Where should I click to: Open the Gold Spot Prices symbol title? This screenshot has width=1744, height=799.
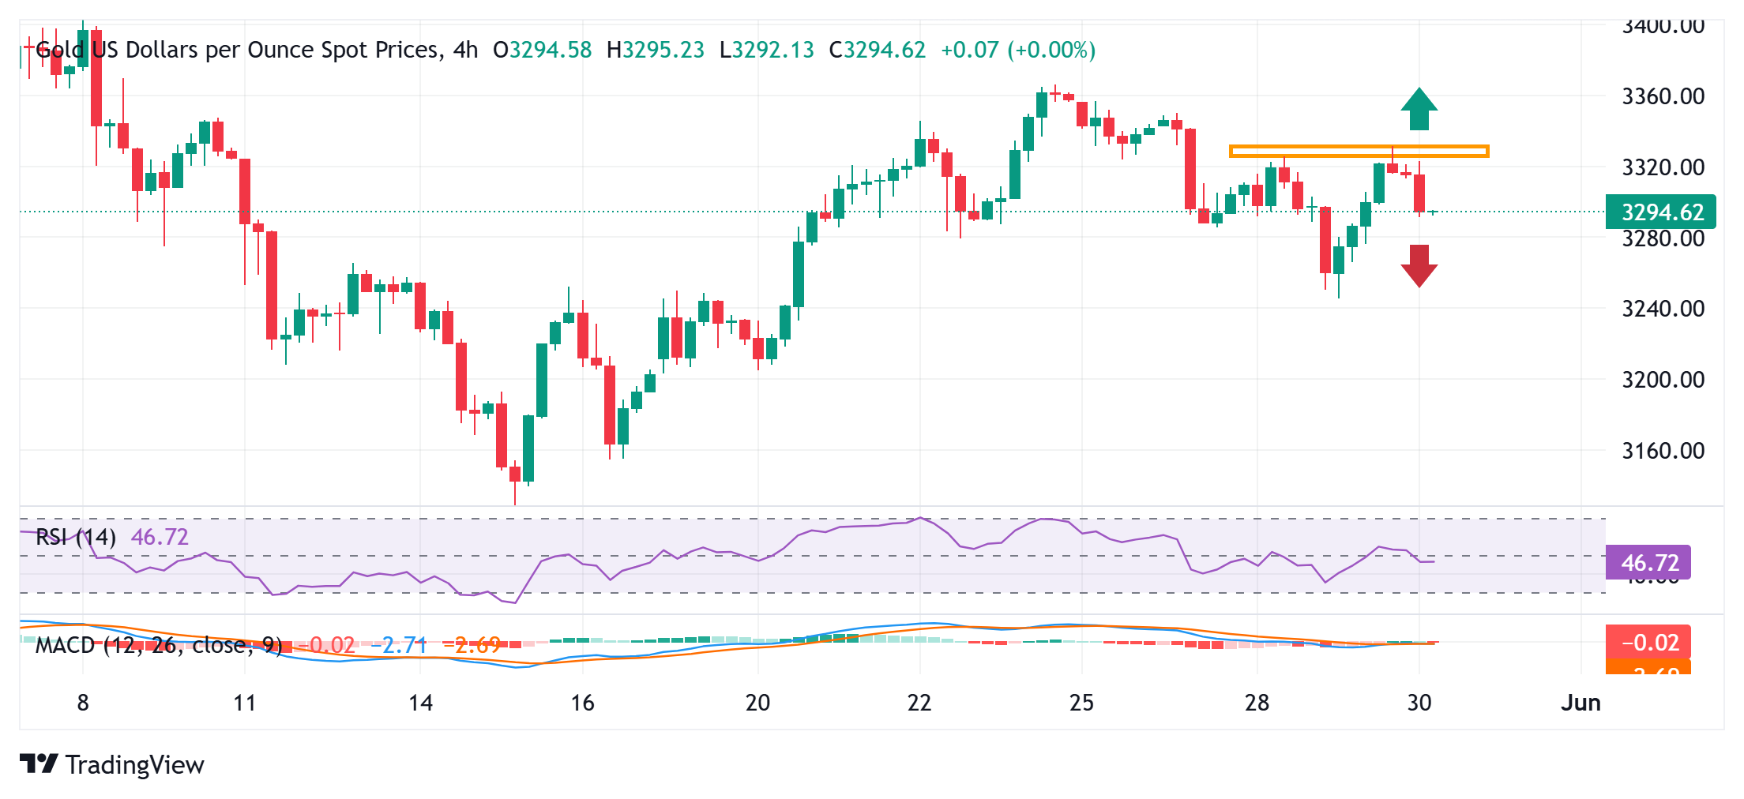(x=235, y=50)
